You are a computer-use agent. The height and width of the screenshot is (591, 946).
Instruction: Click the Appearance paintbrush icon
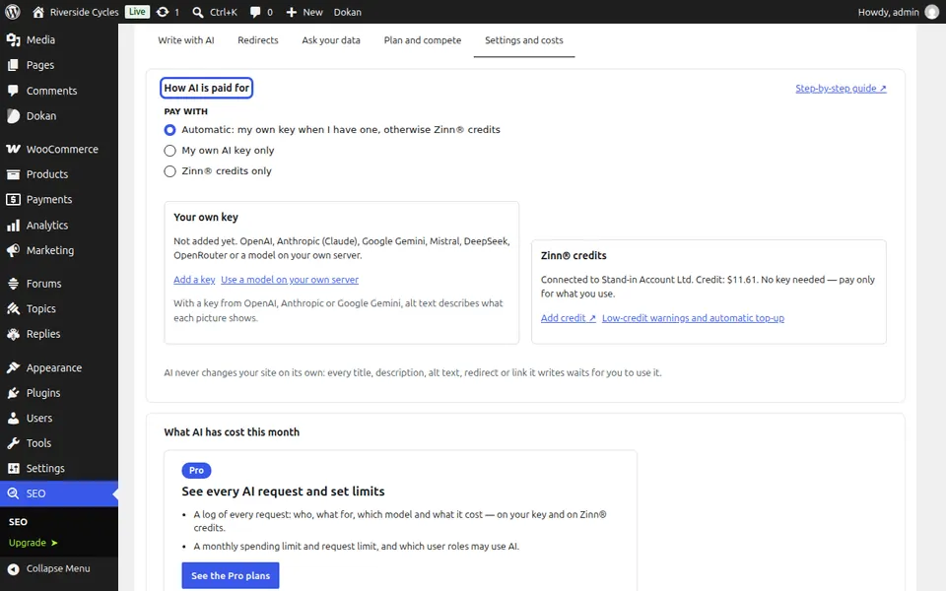[13, 367]
